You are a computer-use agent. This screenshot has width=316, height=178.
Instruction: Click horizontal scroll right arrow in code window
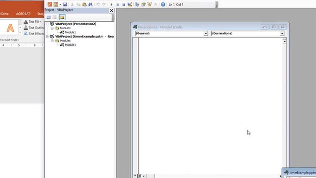(x=280, y=176)
